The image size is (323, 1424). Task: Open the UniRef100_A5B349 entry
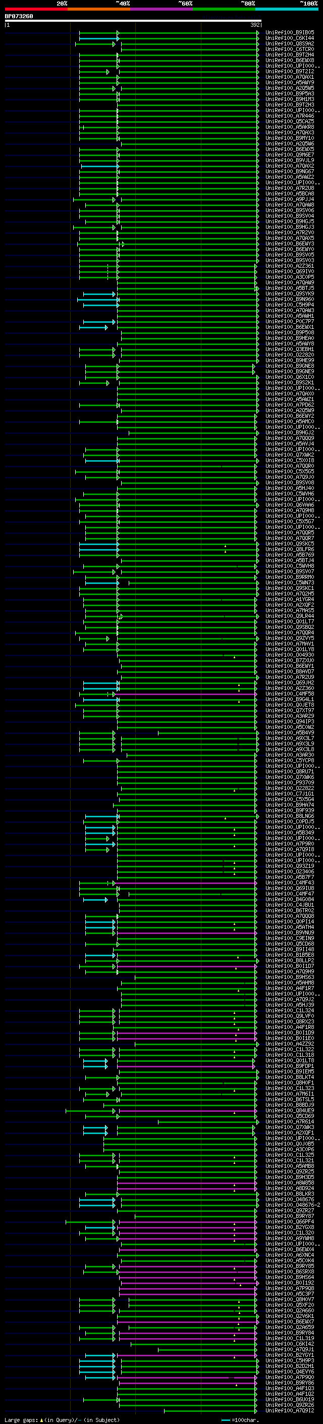click(x=290, y=832)
